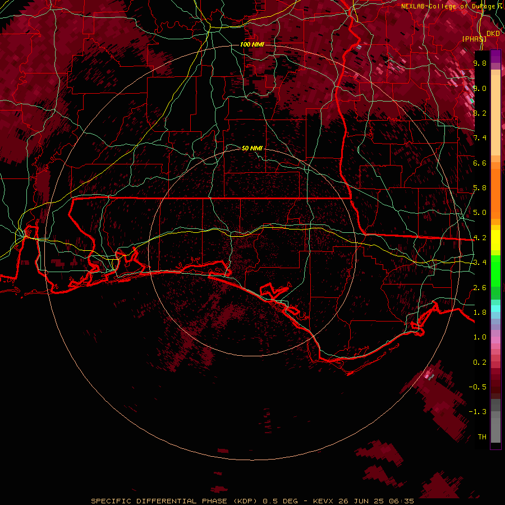Pick the yellow segment of the color bar
Image resolution: width=505 pixels, height=505 pixels.
(495, 240)
